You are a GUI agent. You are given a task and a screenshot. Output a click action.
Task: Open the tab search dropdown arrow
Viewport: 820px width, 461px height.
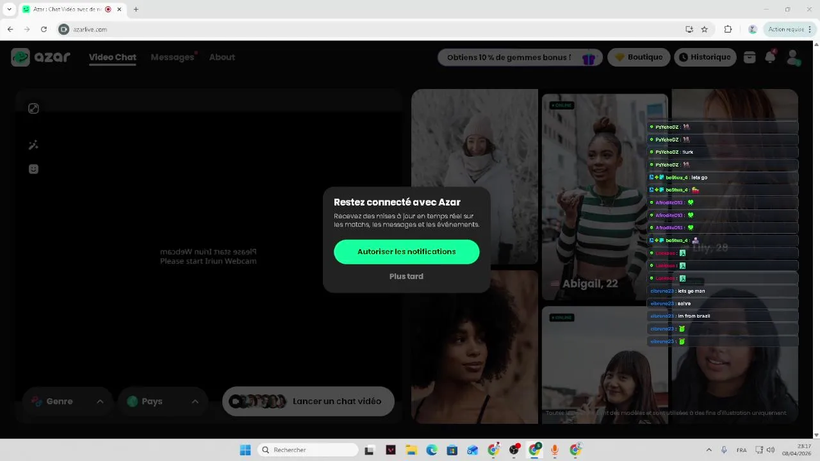tap(9, 10)
